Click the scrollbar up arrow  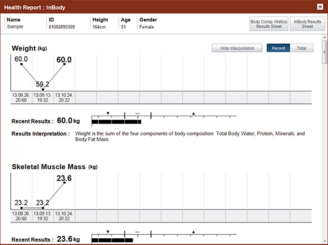point(325,38)
